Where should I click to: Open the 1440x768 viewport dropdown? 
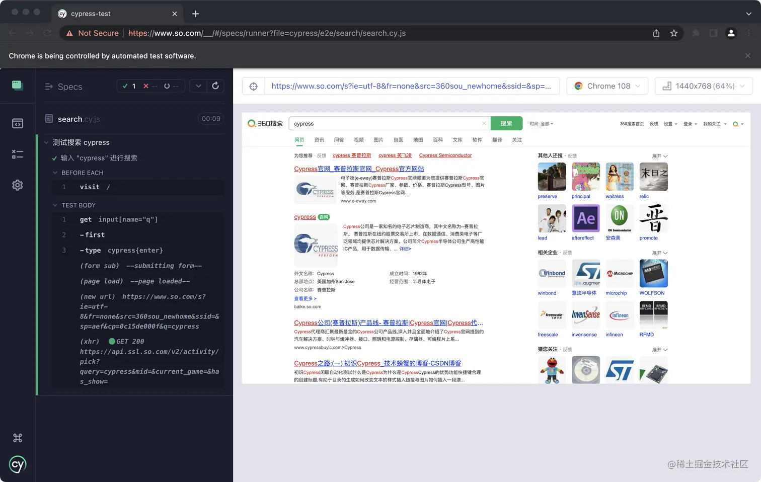[x=704, y=86]
